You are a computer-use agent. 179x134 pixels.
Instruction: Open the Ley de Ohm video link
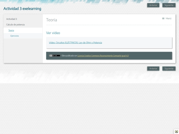75,43
